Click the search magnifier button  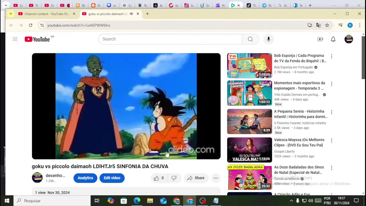pyautogui.click(x=250, y=39)
